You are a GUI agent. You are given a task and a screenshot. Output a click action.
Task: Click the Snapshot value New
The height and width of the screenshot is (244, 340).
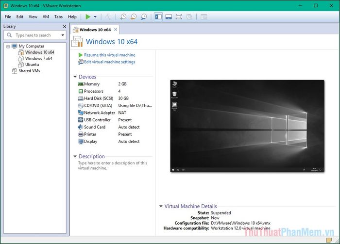coord(215,218)
